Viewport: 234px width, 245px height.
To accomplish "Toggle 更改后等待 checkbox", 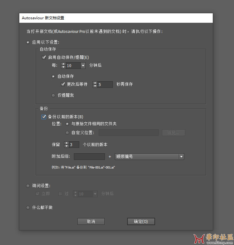I will click(x=63, y=84).
